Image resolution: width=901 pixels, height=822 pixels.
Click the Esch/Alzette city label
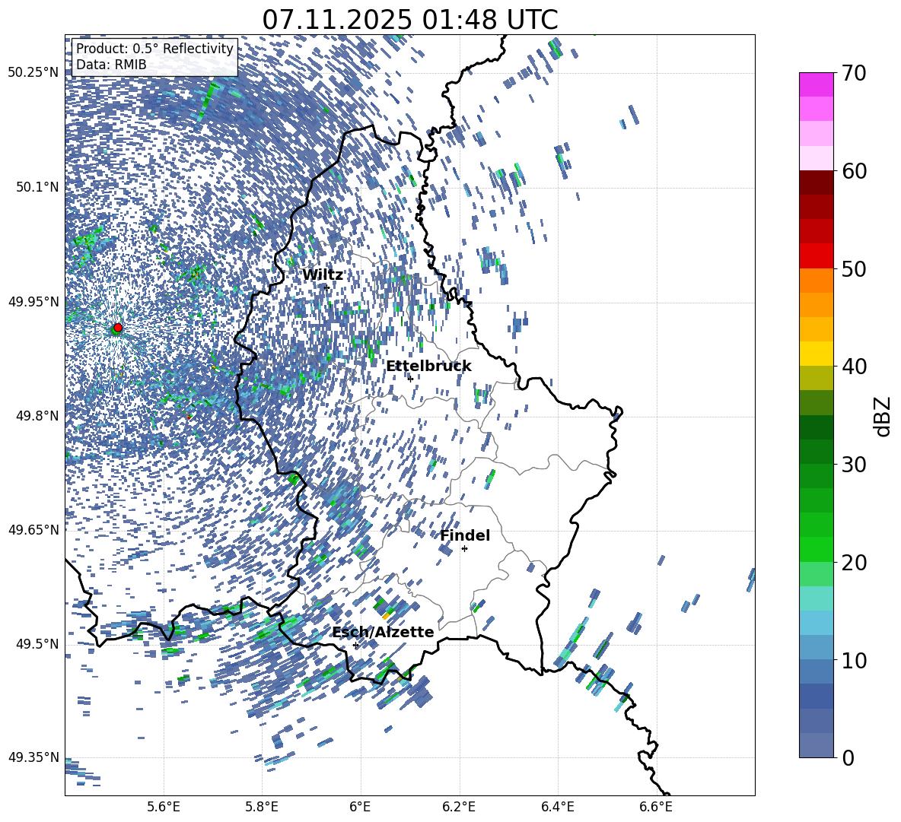point(384,632)
